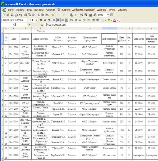Image resolution: width=158 pixels, height=161 pixels.
Task: Click the Decrease Indent icon
Action: (x=93, y=20)
